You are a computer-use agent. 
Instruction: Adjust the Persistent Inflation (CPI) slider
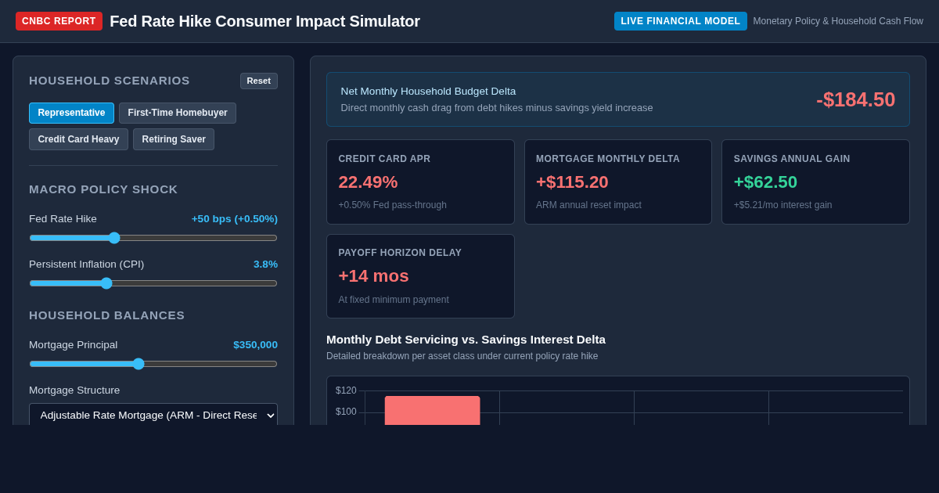click(153, 283)
